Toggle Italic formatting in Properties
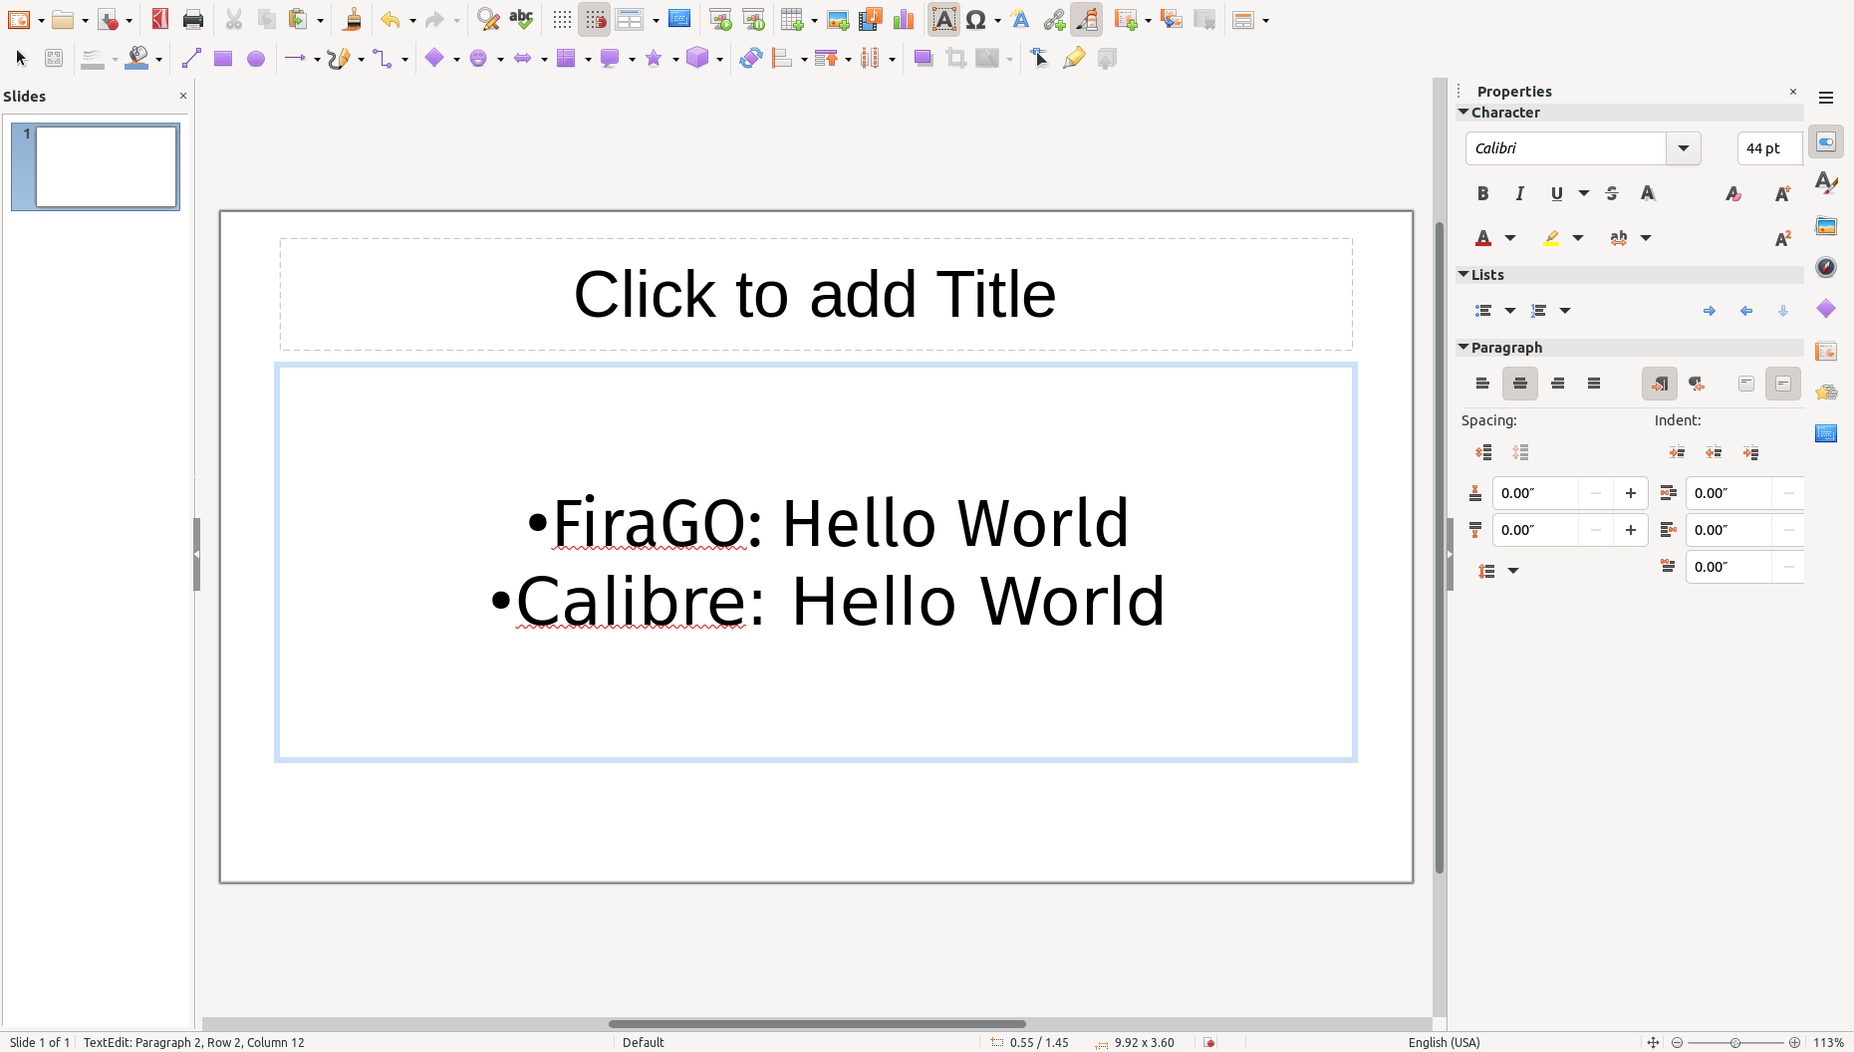 1519,193
